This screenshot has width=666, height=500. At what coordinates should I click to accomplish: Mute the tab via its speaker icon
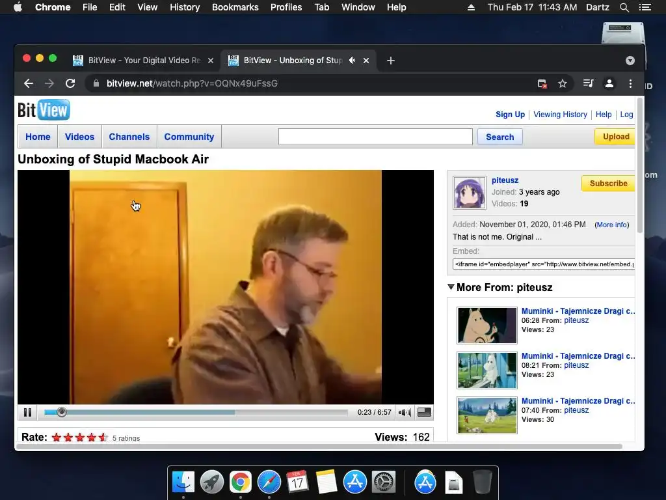[352, 61]
